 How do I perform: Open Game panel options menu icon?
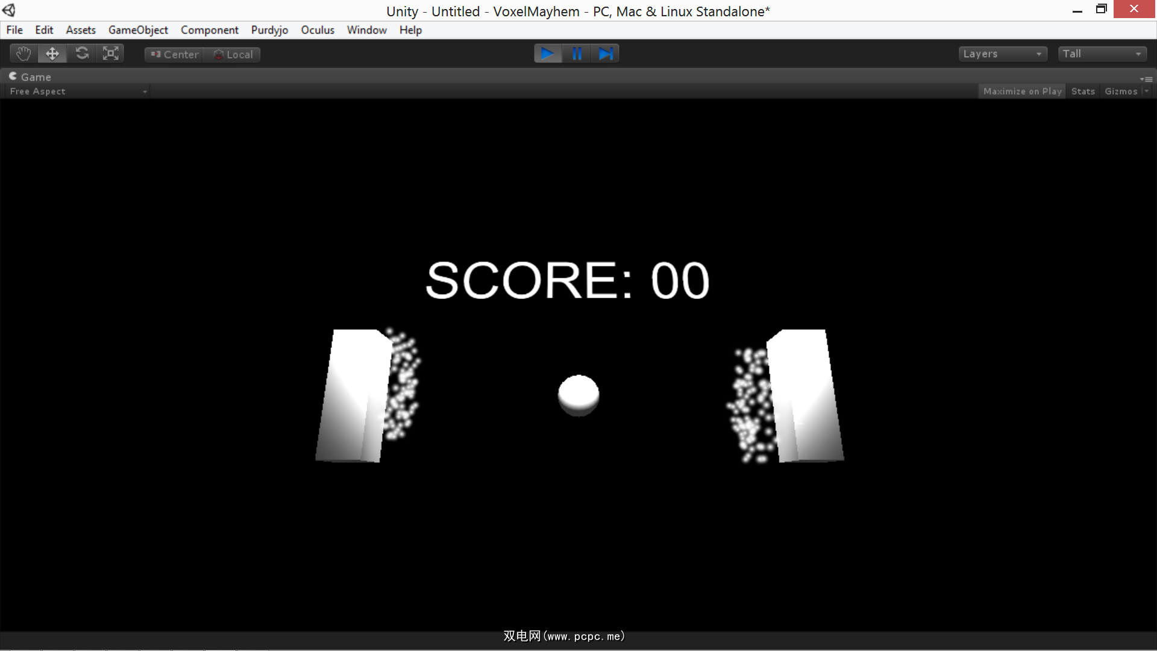pyautogui.click(x=1146, y=79)
